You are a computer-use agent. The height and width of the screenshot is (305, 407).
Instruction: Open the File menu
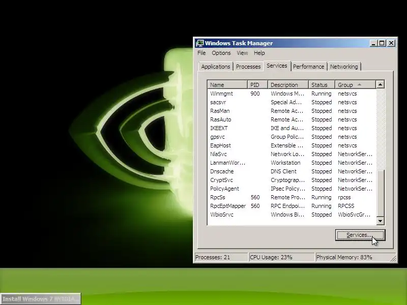(201, 53)
